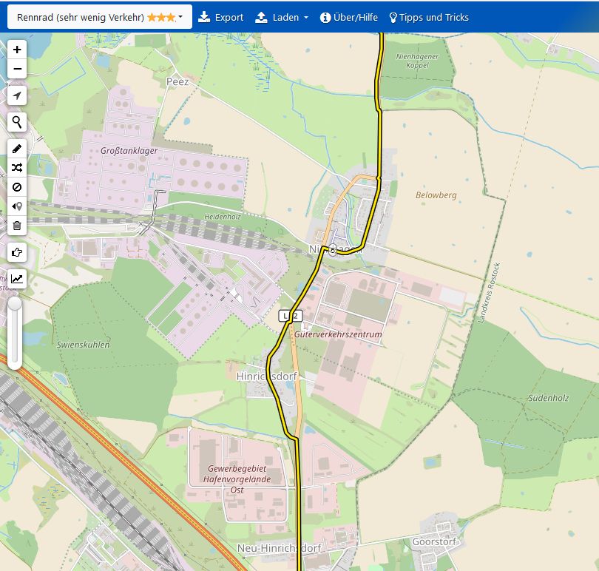Toggle the elevation profile chart
Screen dimensions: 599x571
point(18,279)
